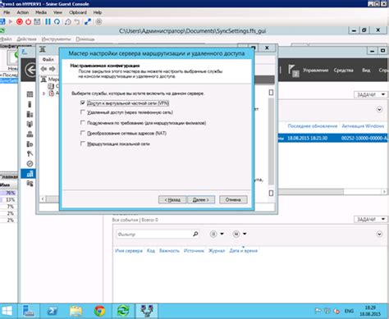Open the Вид menu in Server Manager
This screenshot has height=319, width=389.
click(366, 71)
